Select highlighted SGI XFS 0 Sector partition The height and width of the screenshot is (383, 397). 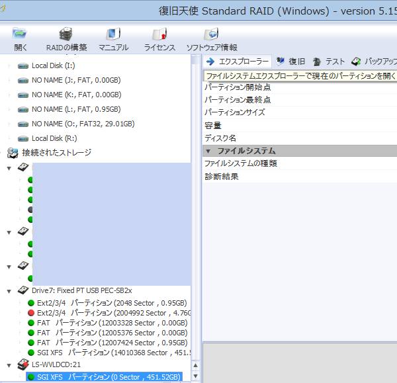pyautogui.click(x=108, y=377)
